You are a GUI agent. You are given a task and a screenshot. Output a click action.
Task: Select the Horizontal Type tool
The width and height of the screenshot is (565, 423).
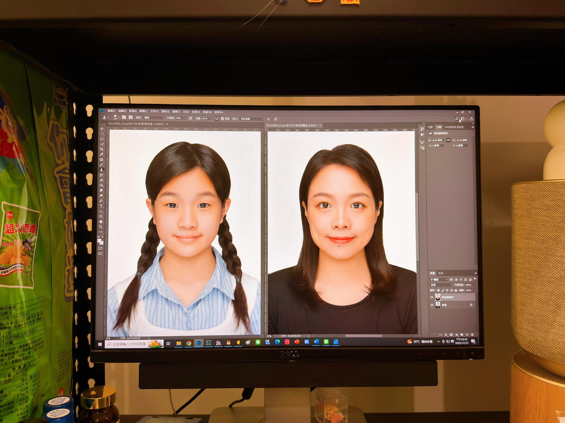(x=101, y=206)
